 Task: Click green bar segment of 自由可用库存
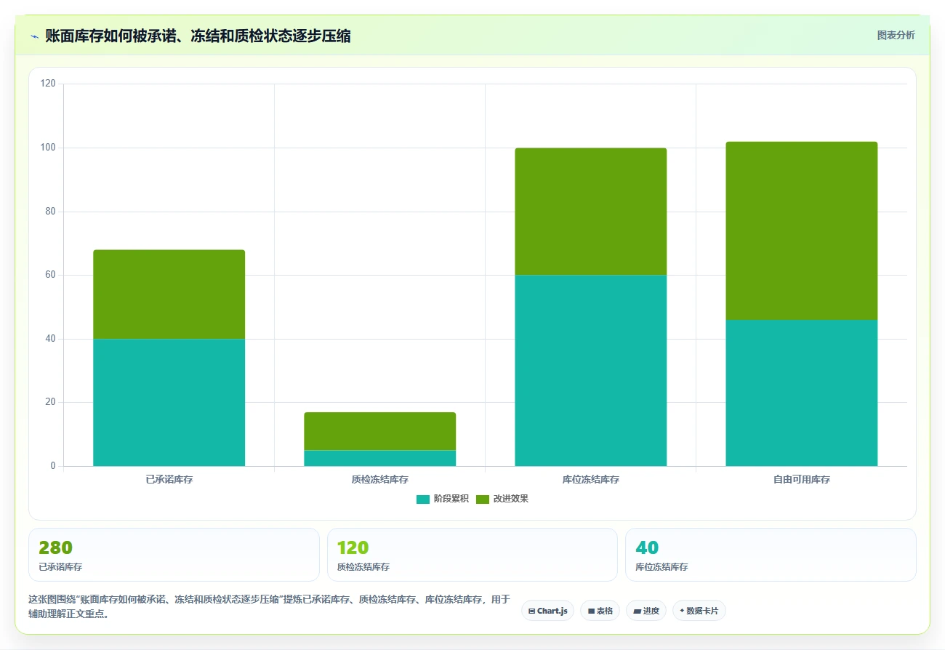click(802, 230)
